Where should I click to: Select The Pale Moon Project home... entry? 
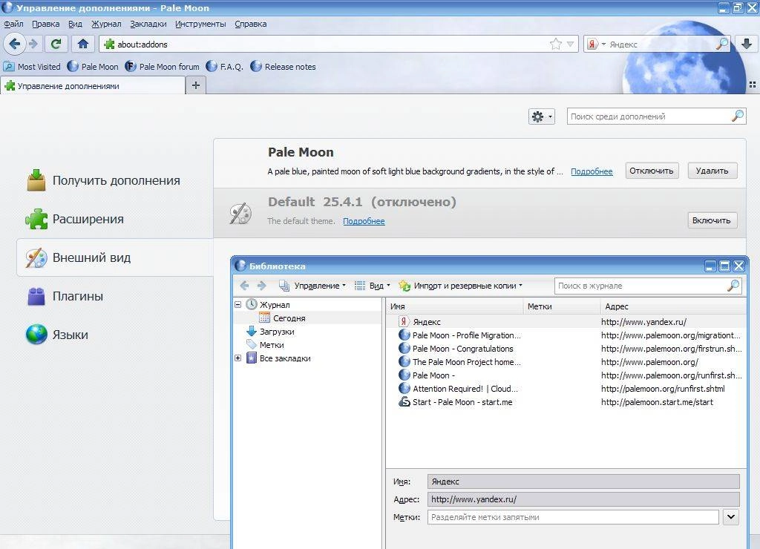566,362
